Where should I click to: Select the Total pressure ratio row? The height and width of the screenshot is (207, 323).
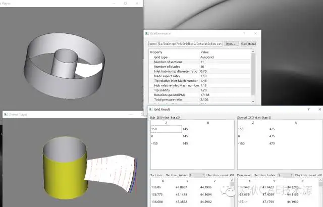[x=200, y=99]
